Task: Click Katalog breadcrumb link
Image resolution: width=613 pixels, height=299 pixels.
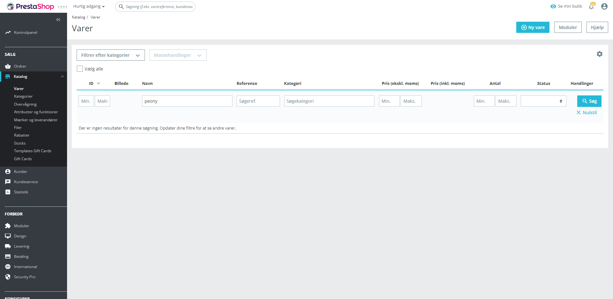Action: [x=79, y=17]
